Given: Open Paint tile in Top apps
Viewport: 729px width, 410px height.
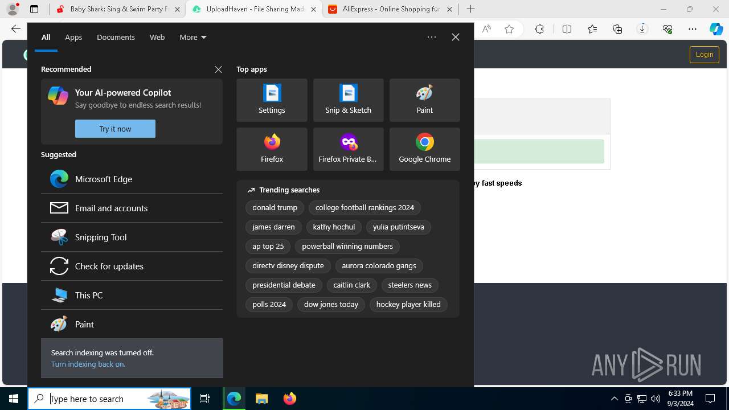Looking at the screenshot, I should coord(424,100).
